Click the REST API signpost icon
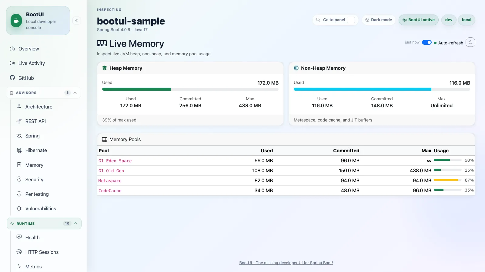Screen dimensions: 485x272 (x=19, y=121)
